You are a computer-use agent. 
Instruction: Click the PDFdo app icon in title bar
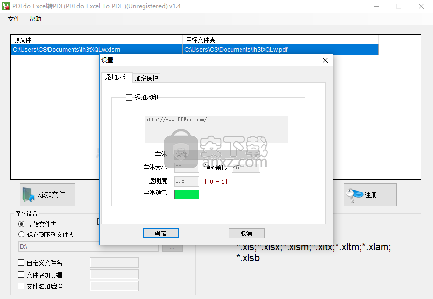click(5, 6)
